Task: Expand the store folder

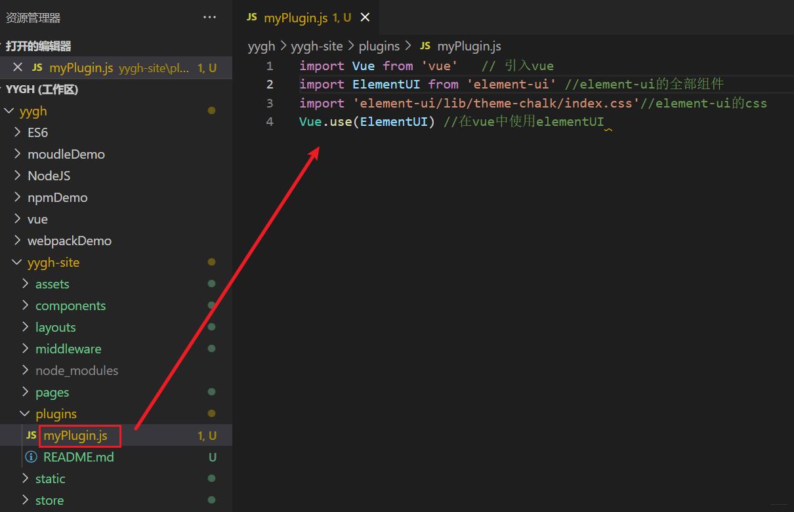Action: (26, 500)
